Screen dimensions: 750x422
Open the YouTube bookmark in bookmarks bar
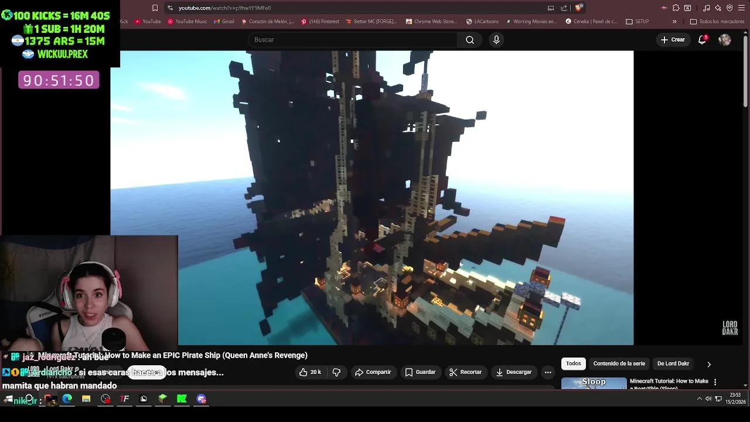[x=148, y=22]
